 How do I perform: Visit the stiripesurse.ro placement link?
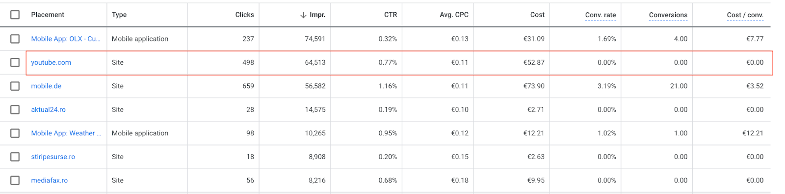53,157
